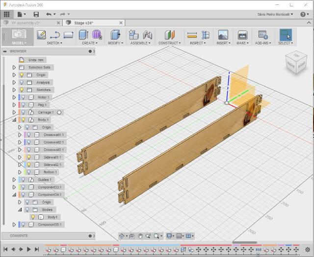Viewport: 314px width, 257px height.
Task: Open Silvio Pietro Monticelli account menu
Action: 275,14
